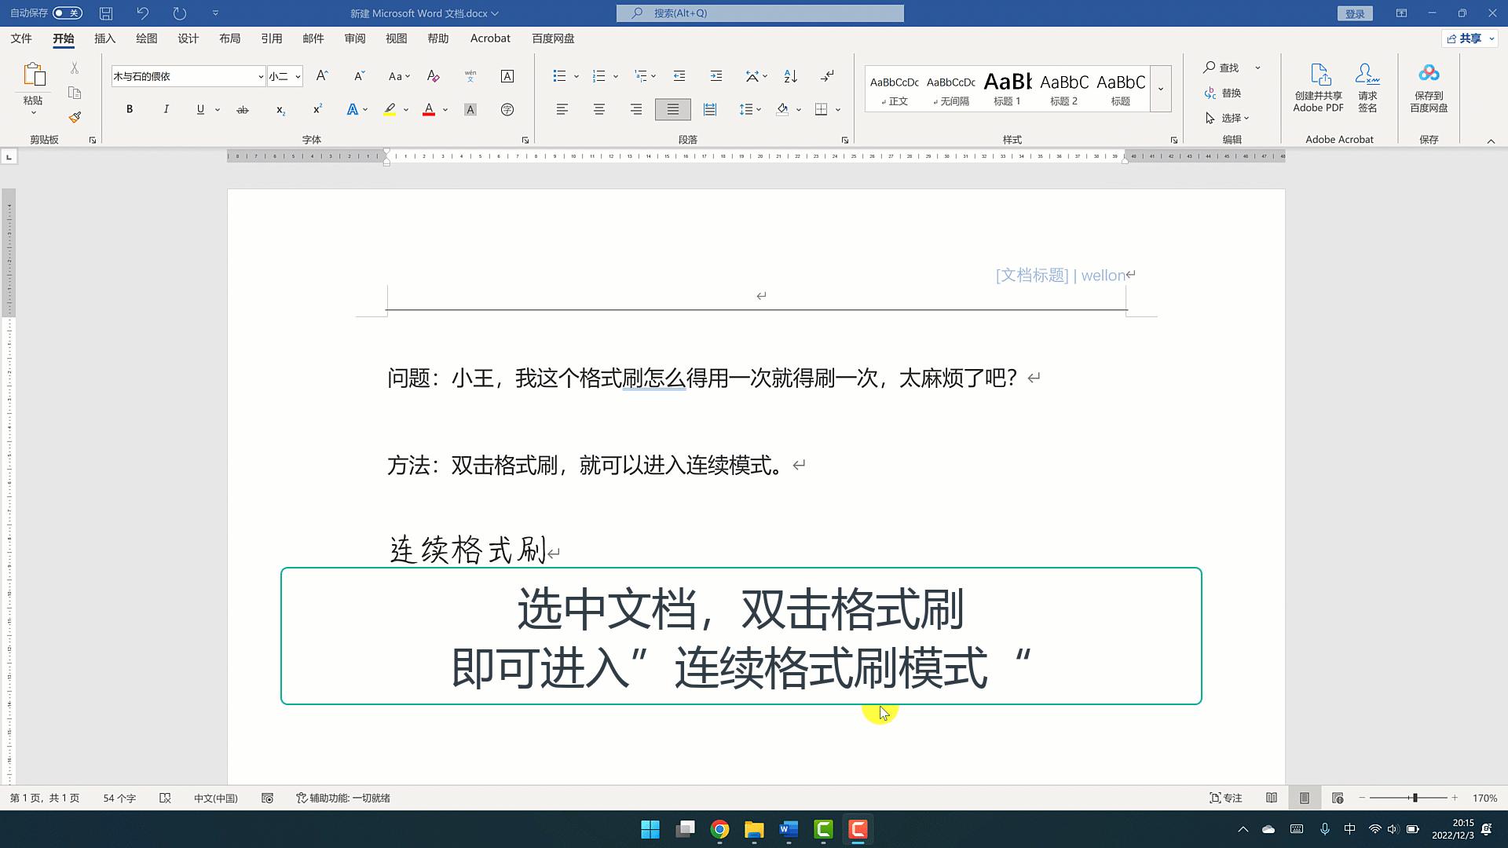Clear all formatting with the eraser icon
1508x848 pixels.
point(433,76)
